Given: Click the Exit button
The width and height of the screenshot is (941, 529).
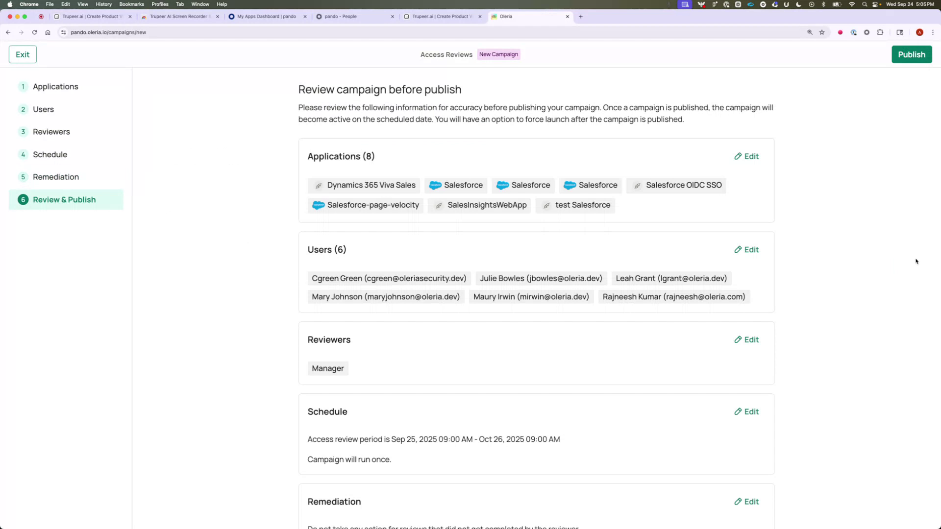Looking at the screenshot, I should pyautogui.click(x=23, y=54).
